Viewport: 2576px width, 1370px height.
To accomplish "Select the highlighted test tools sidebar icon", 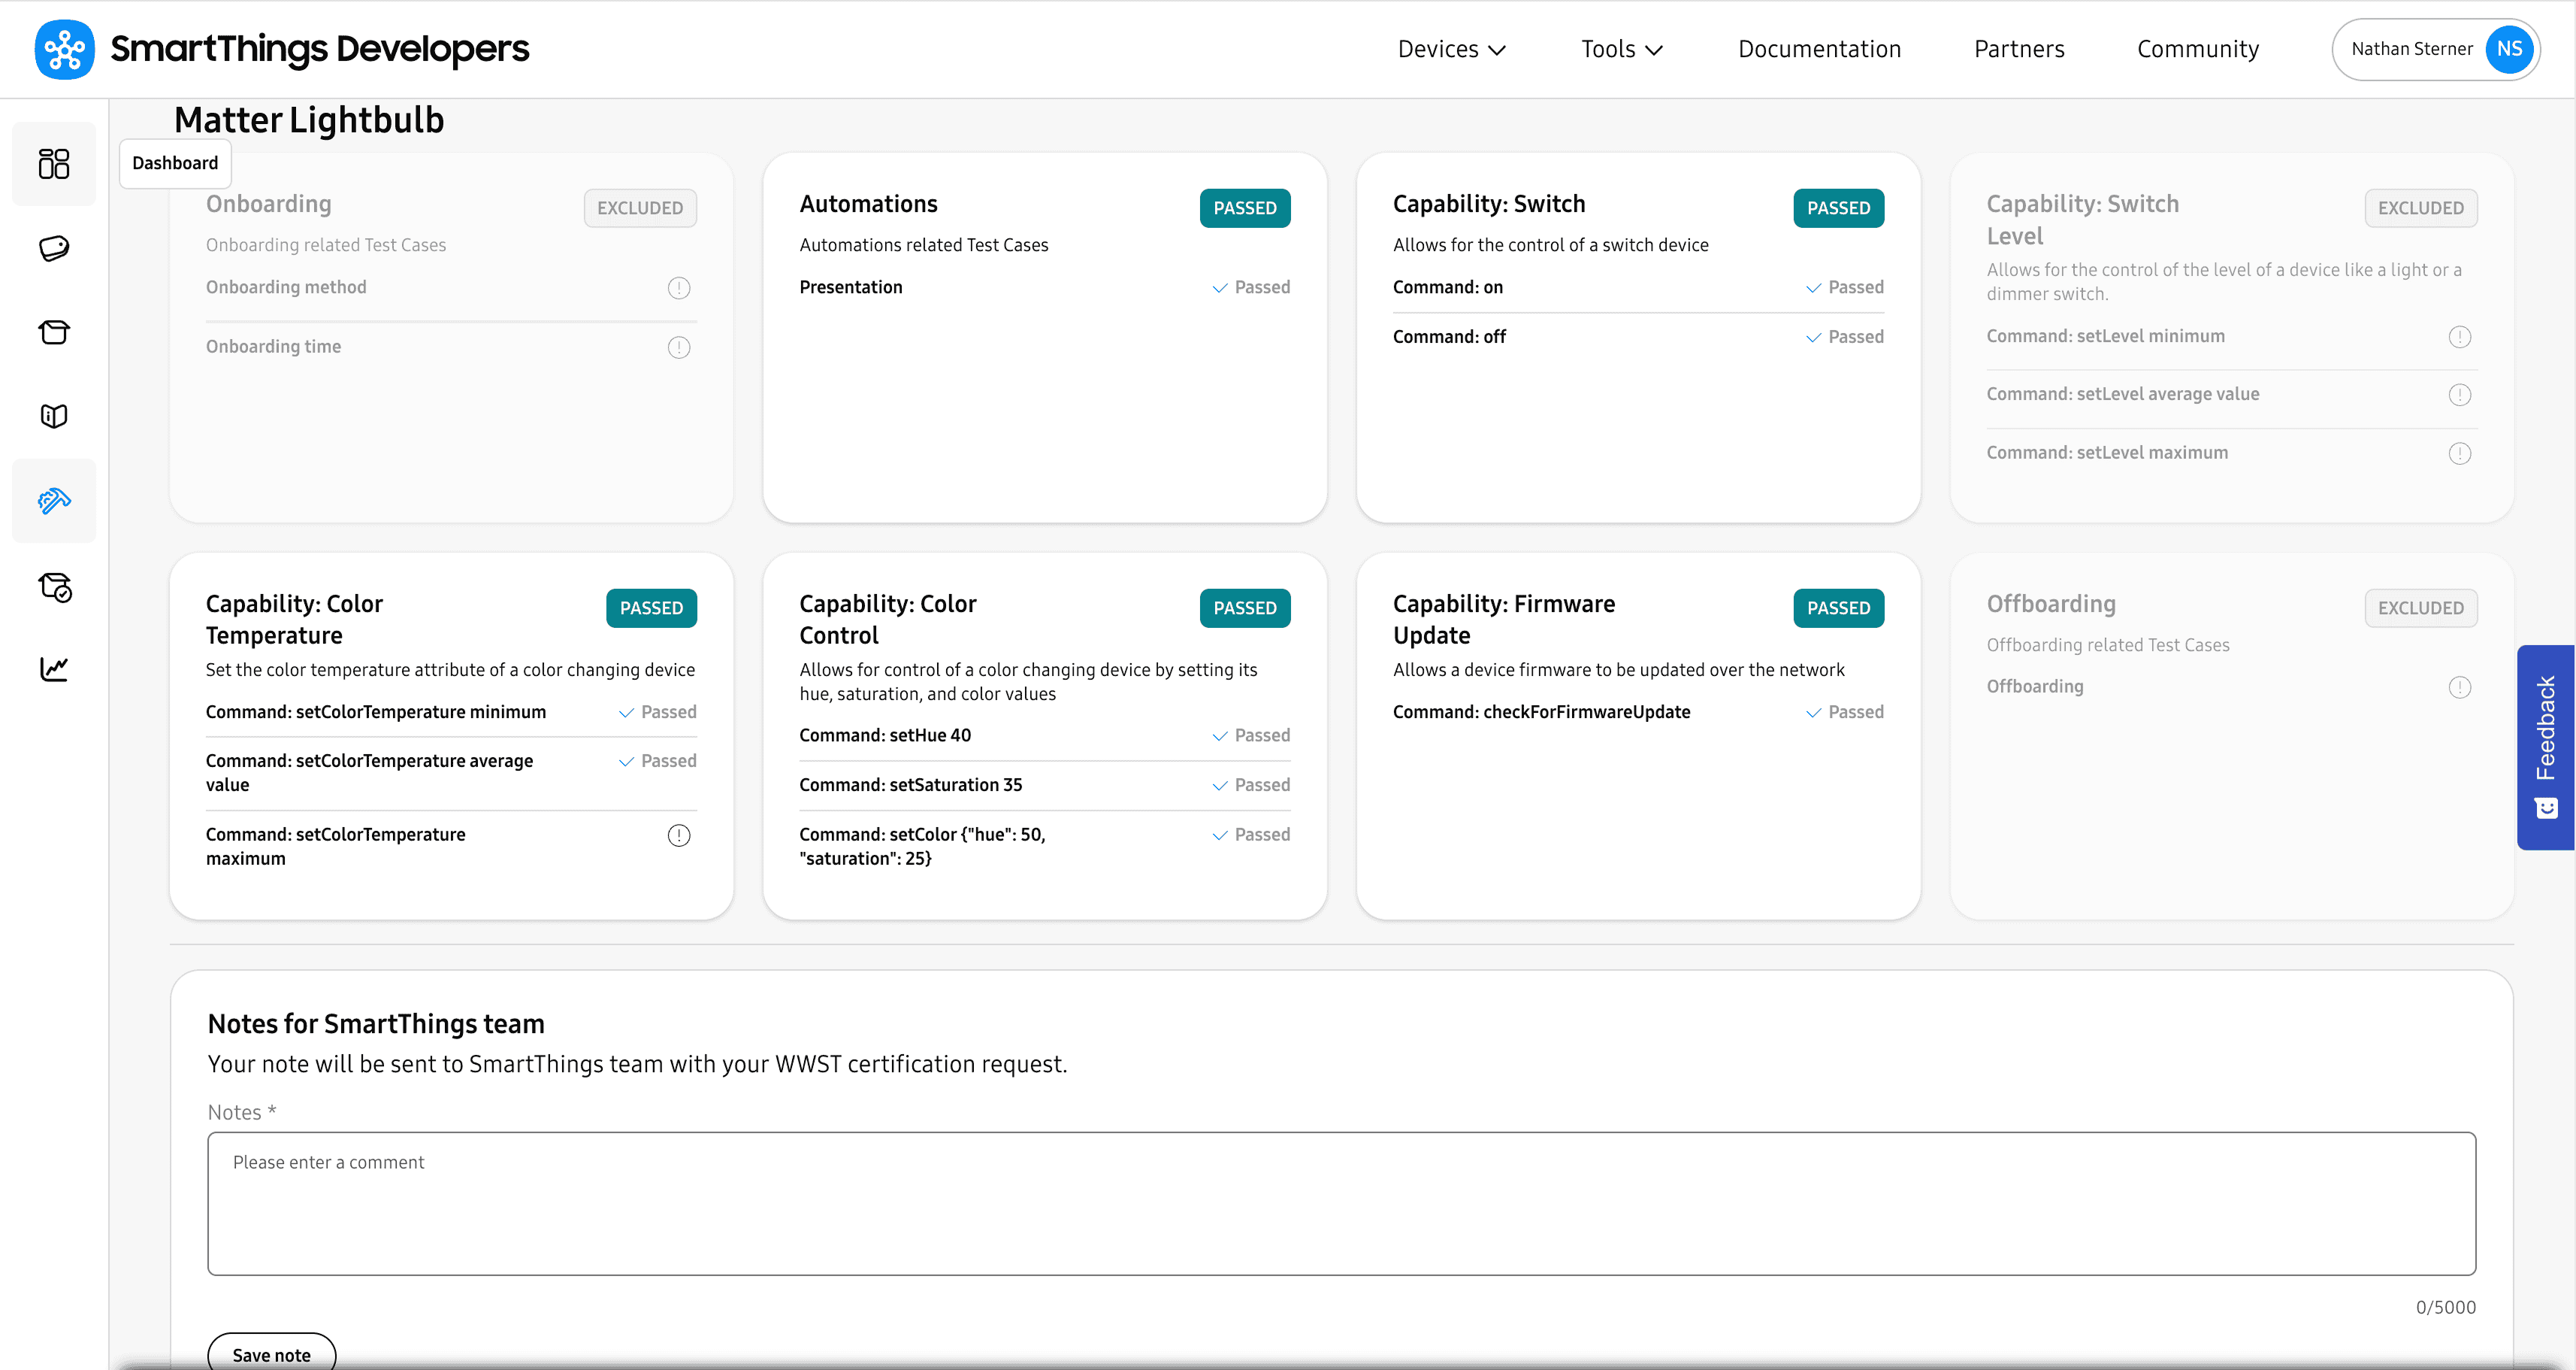I will (x=54, y=500).
